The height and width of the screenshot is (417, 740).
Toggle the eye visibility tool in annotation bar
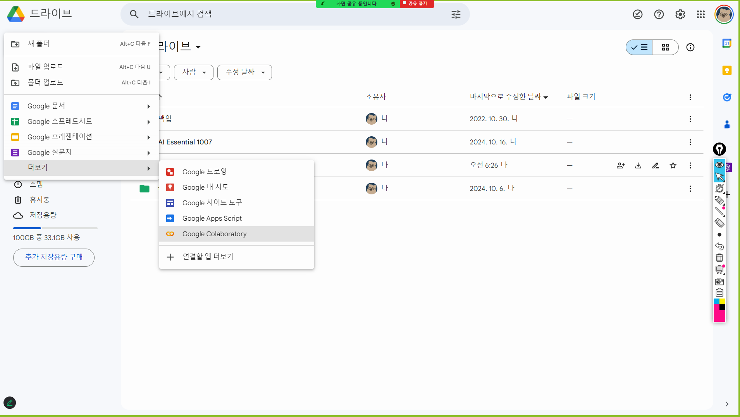coord(719,165)
